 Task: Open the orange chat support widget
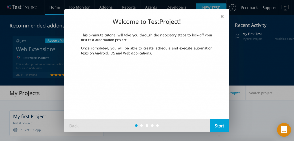tap(284, 130)
